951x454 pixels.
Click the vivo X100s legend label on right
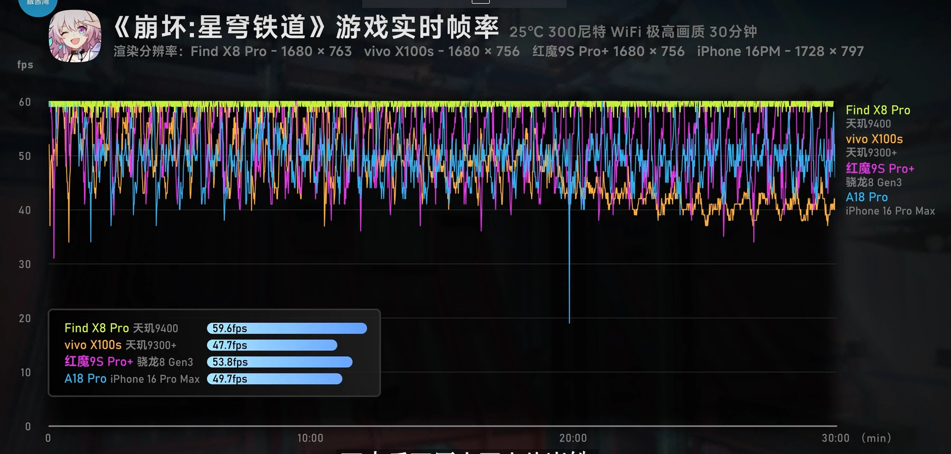(874, 139)
